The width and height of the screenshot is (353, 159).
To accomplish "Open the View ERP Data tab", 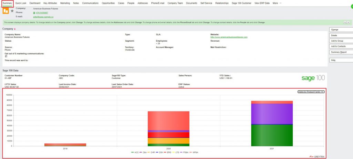I will [x=262, y=3].
